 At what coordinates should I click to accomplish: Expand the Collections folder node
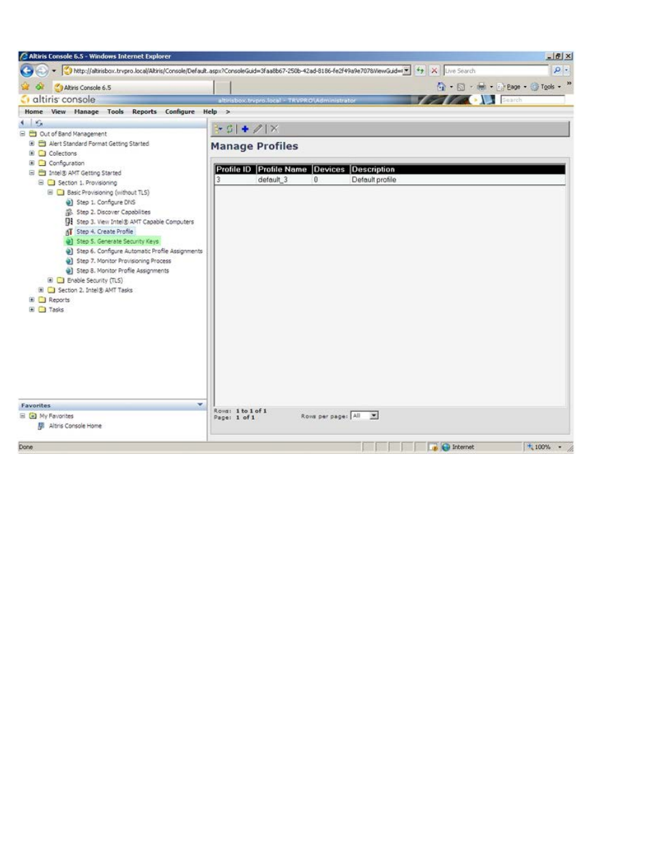[x=31, y=154]
